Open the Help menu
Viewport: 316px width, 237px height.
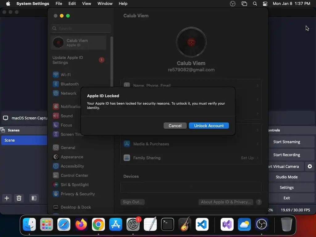[123, 3]
